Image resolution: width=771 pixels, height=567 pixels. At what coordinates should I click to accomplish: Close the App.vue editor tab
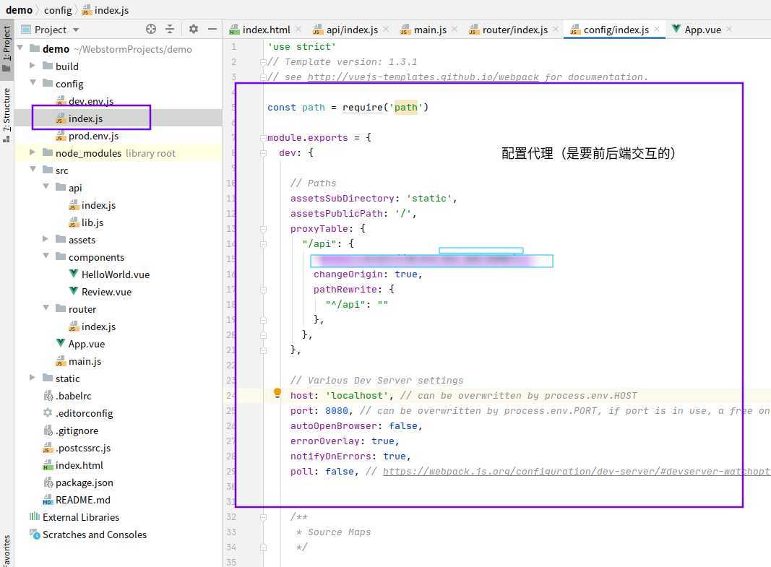point(728,29)
